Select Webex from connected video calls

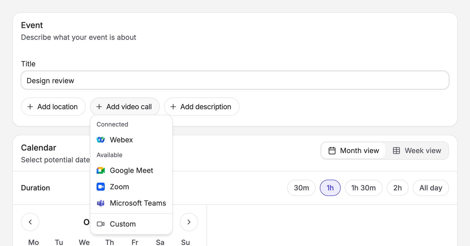(x=131, y=140)
